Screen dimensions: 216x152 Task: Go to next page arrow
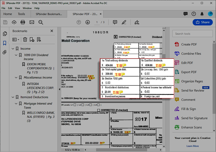(88, 22)
